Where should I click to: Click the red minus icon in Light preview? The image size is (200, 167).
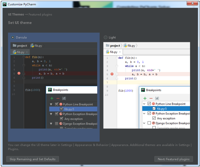point(151,98)
